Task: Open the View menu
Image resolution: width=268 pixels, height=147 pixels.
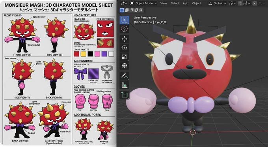Action: (x=164, y=3)
